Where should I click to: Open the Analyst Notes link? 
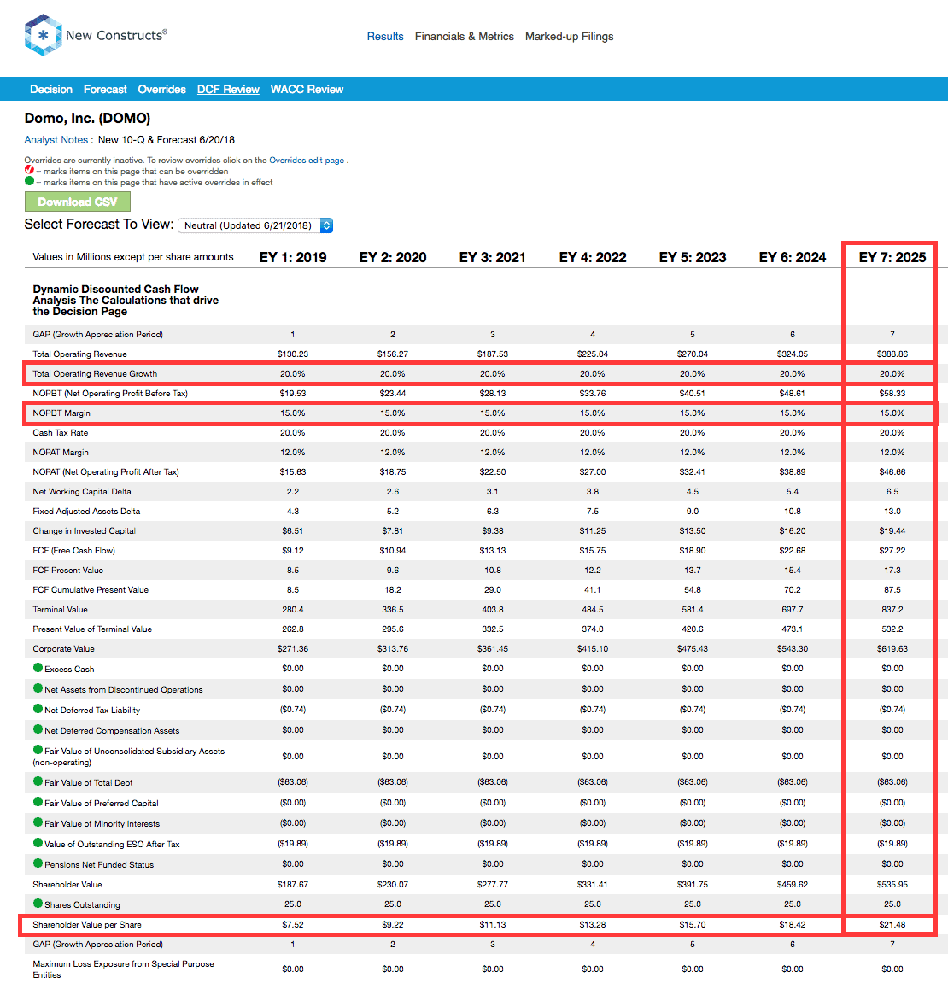tap(56, 140)
